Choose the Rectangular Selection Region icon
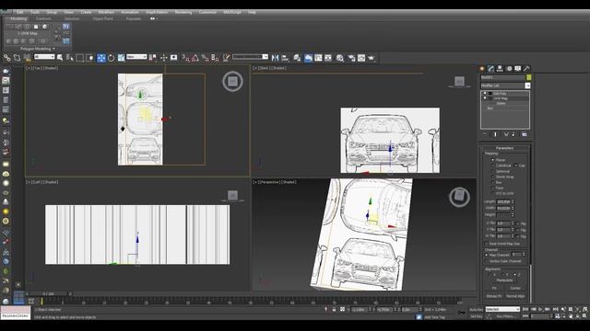This screenshot has width=590, height=331. click(80, 58)
